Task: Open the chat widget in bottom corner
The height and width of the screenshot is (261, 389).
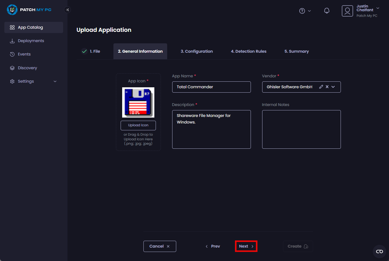Action: tap(379, 251)
